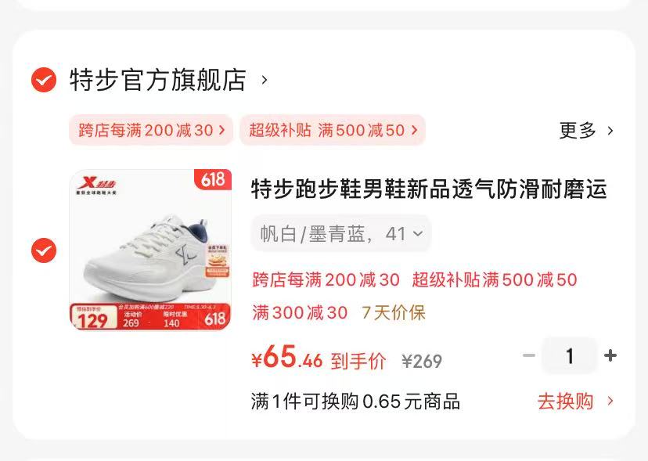
Task: Decrease quantity with the minus icon
Action: (529, 355)
